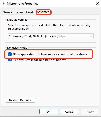Click the Default Format group heading
This screenshot has height=117, width=101.
coord(17,20)
